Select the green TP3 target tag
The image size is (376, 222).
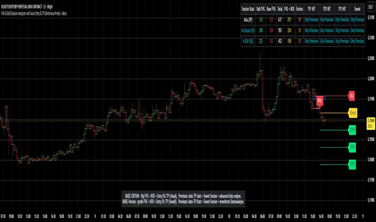pos(352,164)
